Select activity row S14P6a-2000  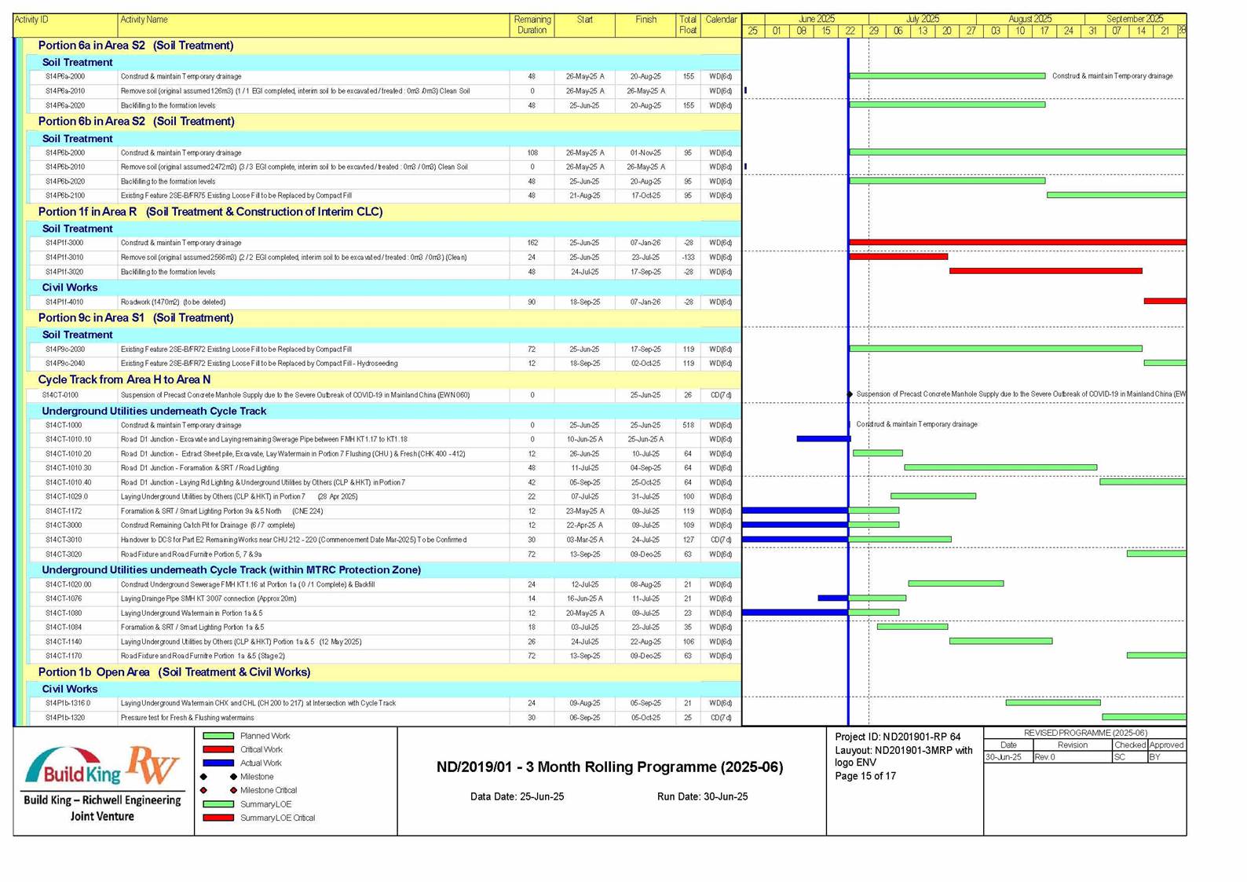pos(385,77)
